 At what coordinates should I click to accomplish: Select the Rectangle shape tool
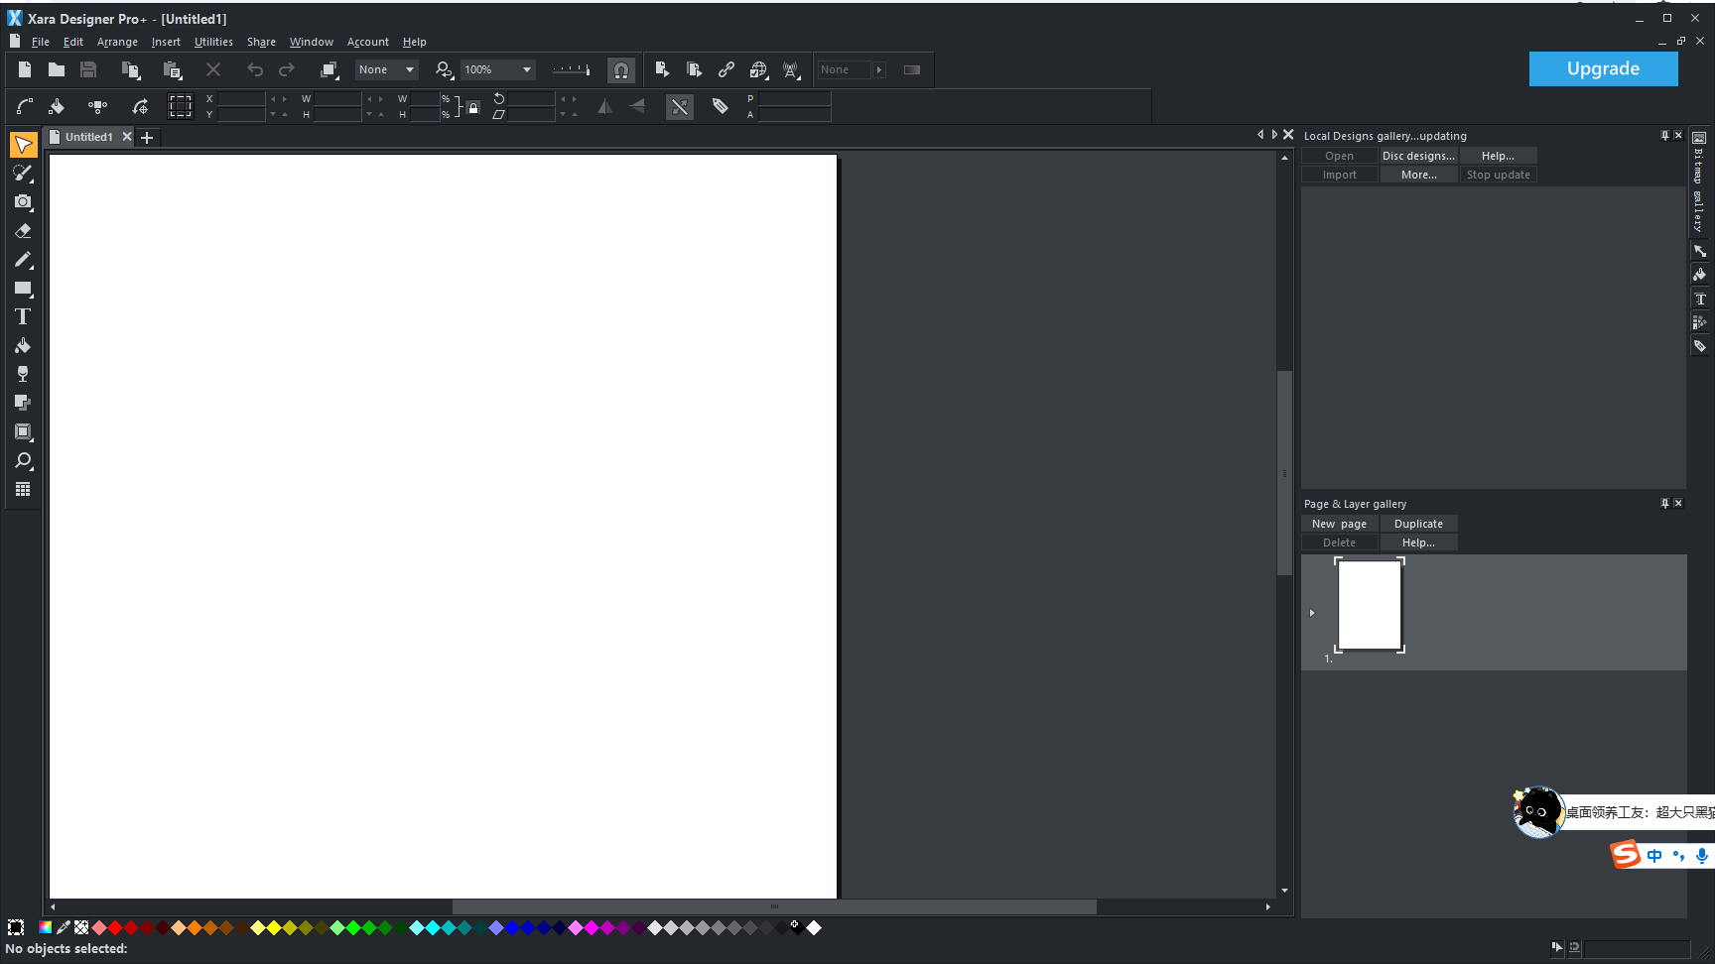23,289
